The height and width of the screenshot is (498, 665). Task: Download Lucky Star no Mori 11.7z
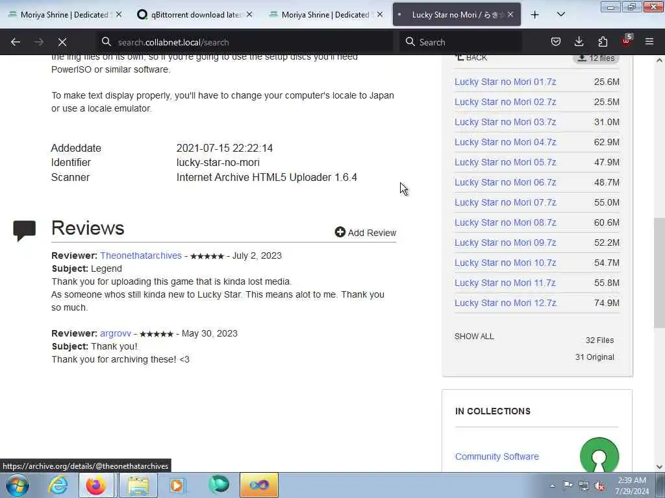click(x=505, y=283)
